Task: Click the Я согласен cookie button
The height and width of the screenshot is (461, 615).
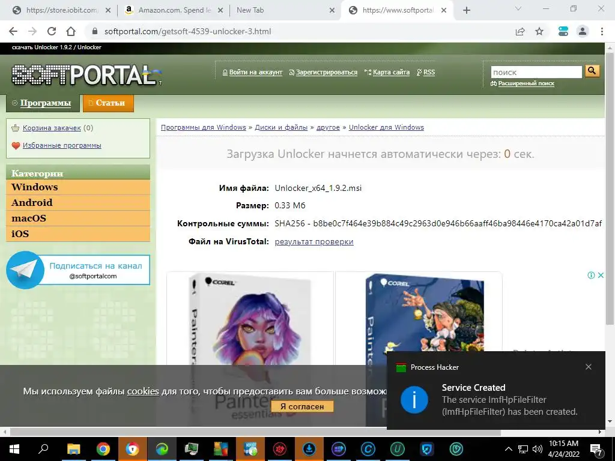Action: 302,406
